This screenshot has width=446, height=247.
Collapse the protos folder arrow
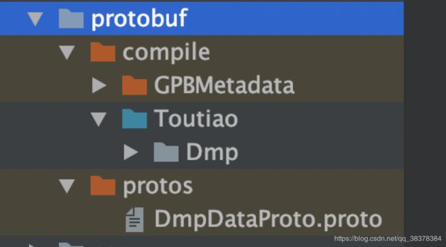(x=67, y=186)
